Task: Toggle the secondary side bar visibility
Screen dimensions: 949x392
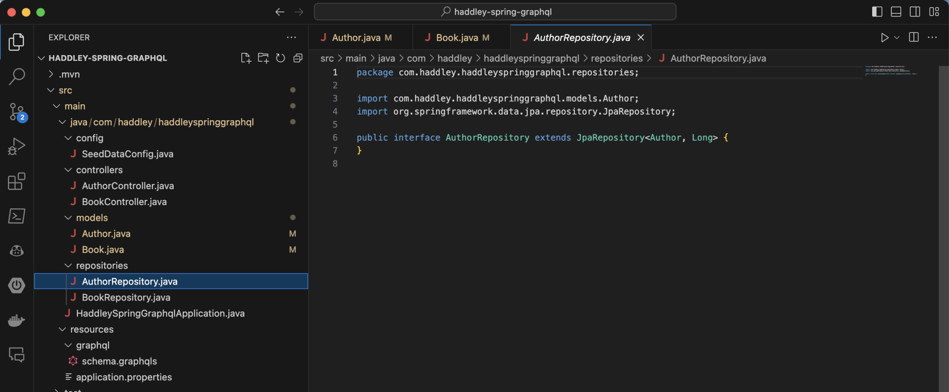Action: point(915,12)
